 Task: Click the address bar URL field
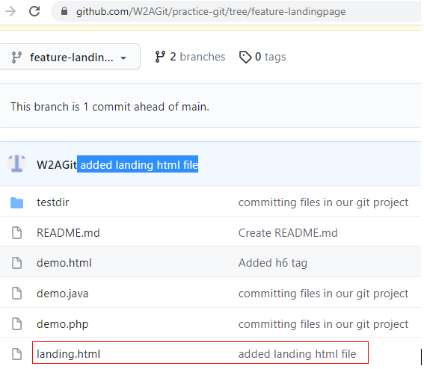[x=236, y=11]
